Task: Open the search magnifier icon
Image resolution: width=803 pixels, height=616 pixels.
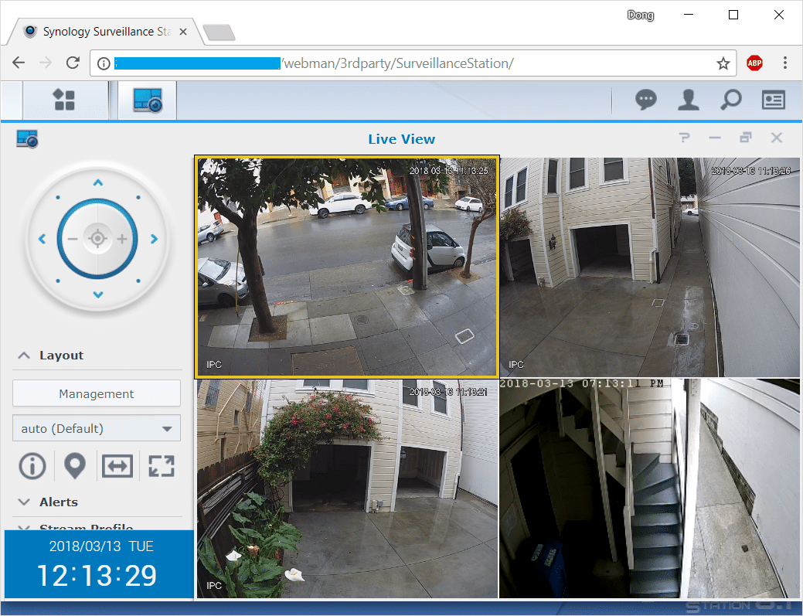Action: pyautogui.click(x=730, y=100)
